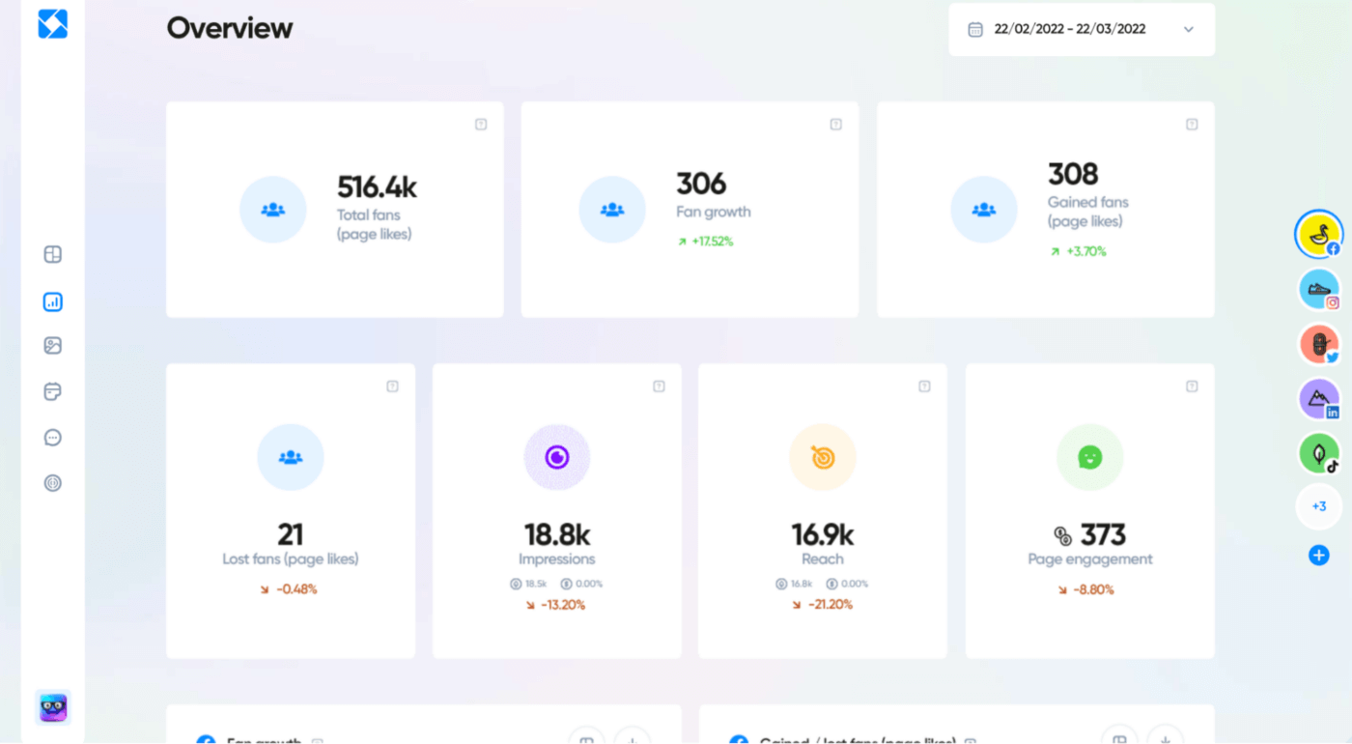Image resolution: width=1352 pixels, height=744 pixels.
Task: Open the Facebook duck profile avatar
Action: (x=1318, y=234)
